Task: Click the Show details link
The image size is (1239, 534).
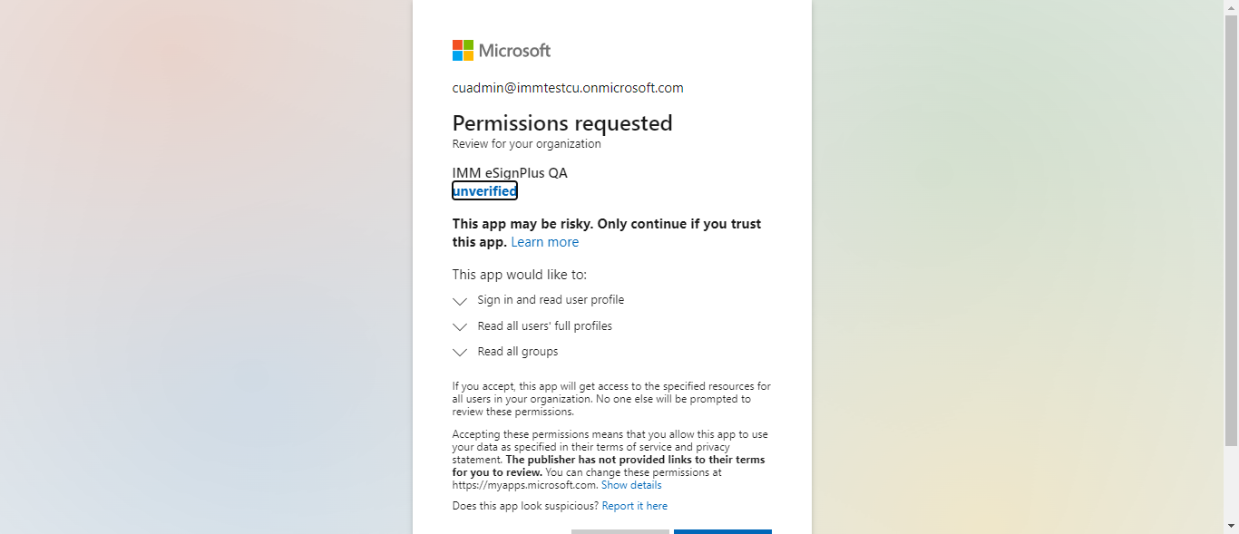Action: coord(631,485)
